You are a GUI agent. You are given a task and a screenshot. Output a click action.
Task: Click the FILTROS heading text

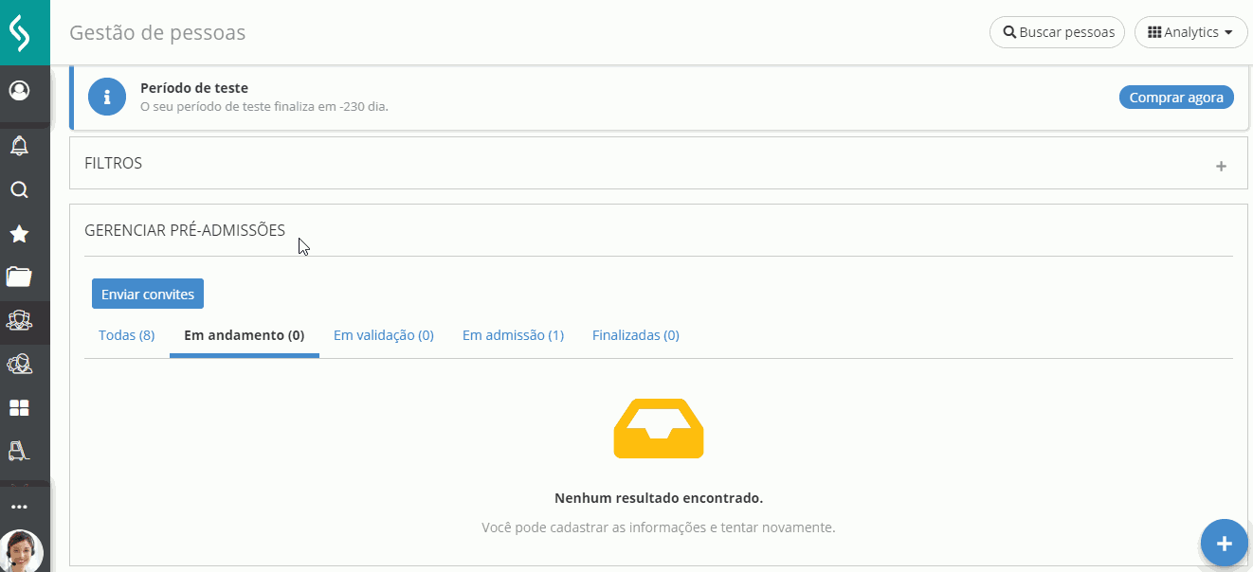[x=114, y=163]
